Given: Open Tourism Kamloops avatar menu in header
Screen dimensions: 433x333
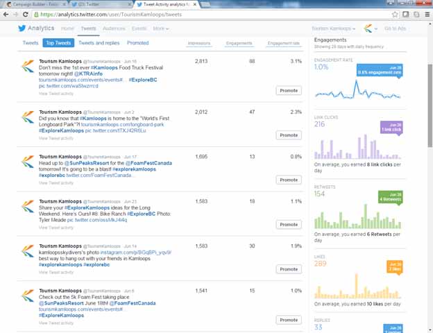Looking at the screenshot, I should 370,28.
